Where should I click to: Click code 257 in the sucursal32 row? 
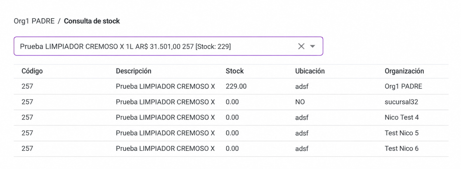27,102
